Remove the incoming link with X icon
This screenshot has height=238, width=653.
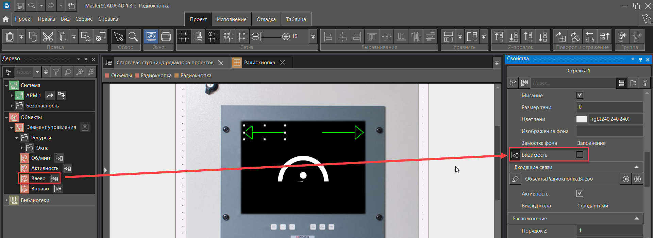click(x=637, y=179)
